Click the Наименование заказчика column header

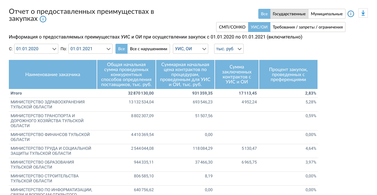pos(53,75)
